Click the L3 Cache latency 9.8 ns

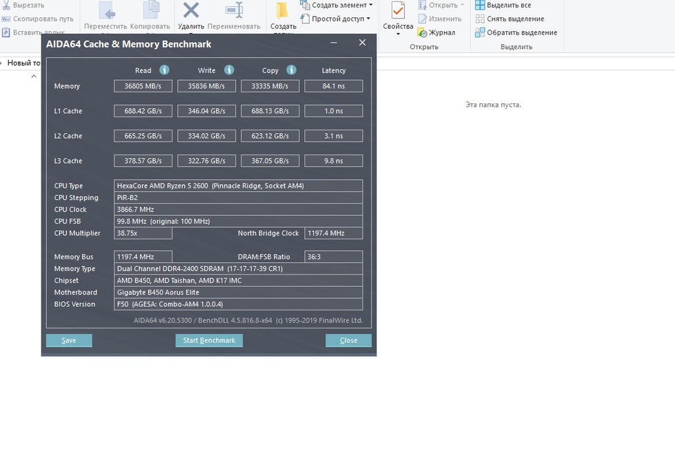click(334, 161)
